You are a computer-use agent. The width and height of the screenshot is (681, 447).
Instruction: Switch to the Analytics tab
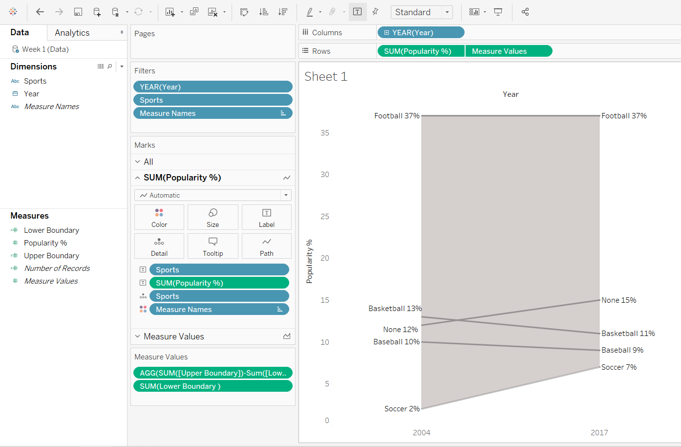click(71, 32)
